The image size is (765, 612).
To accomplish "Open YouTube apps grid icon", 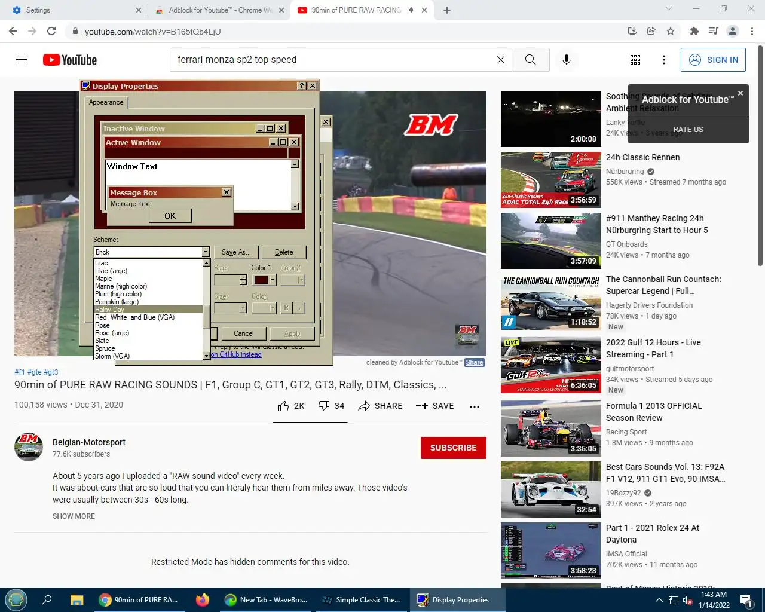I will 635,60.
